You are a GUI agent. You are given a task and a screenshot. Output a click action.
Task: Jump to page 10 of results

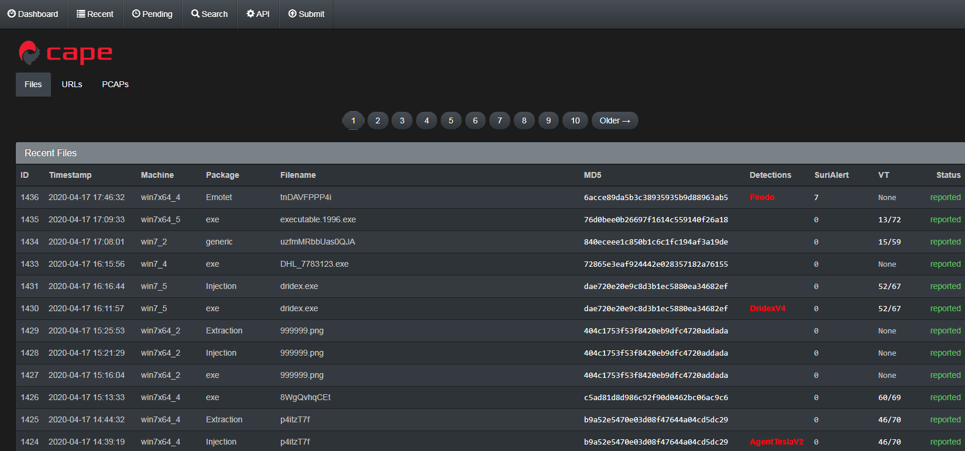[575, 121]
